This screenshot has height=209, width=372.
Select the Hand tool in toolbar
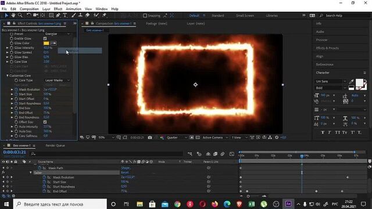click(13, 15)
